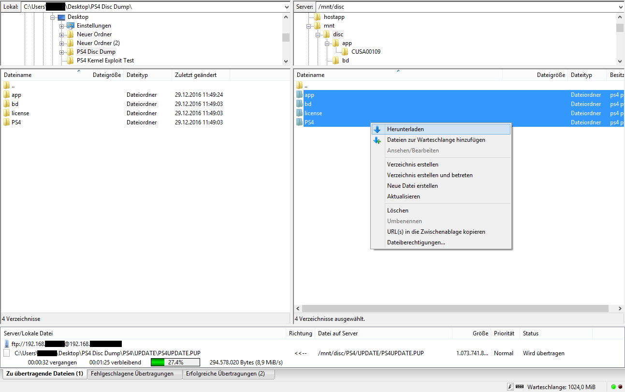Click the CUSA00109 folder icon in the server tree

pyautogui.click(x=345, y=52)
